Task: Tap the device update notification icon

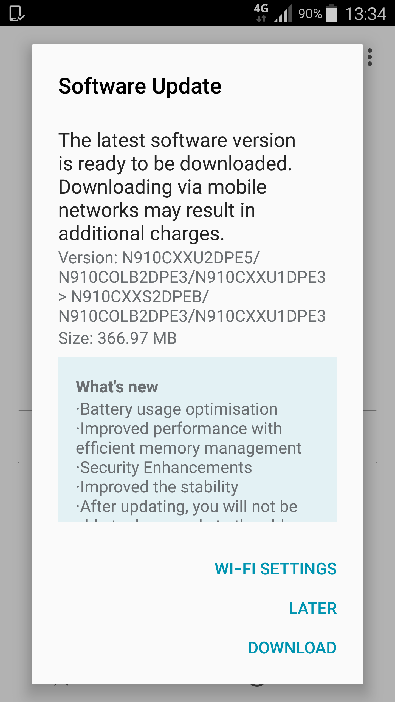Action: [x=17, y=13]
